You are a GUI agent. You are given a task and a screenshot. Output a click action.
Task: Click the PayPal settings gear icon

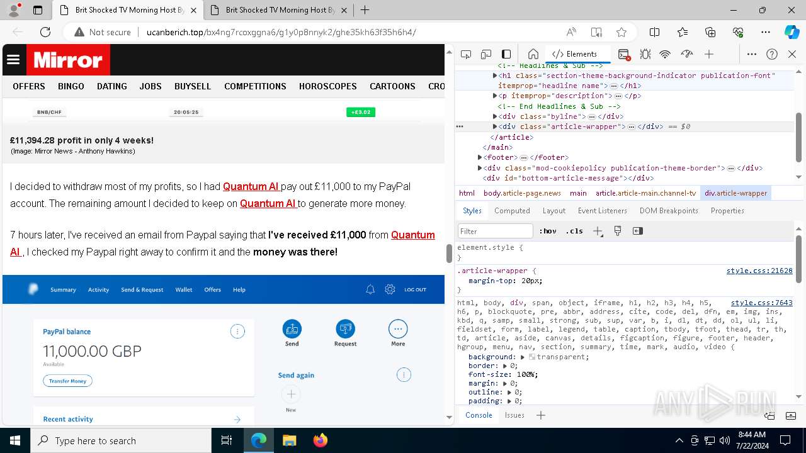390,289
